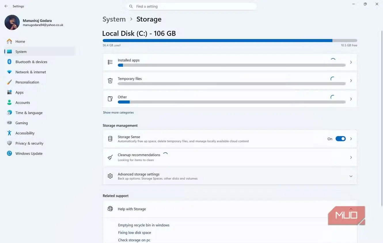383x243 pixels.
Task: Open Check storage on pc link
Action: coord(134,240)
